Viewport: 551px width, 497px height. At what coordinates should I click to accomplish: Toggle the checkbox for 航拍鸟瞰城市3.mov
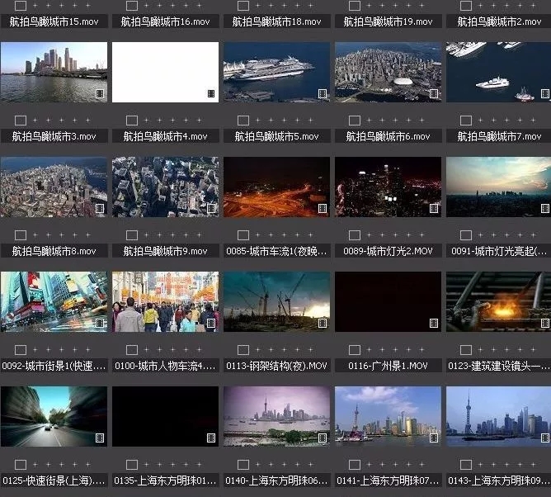click(x=21, y=121)
